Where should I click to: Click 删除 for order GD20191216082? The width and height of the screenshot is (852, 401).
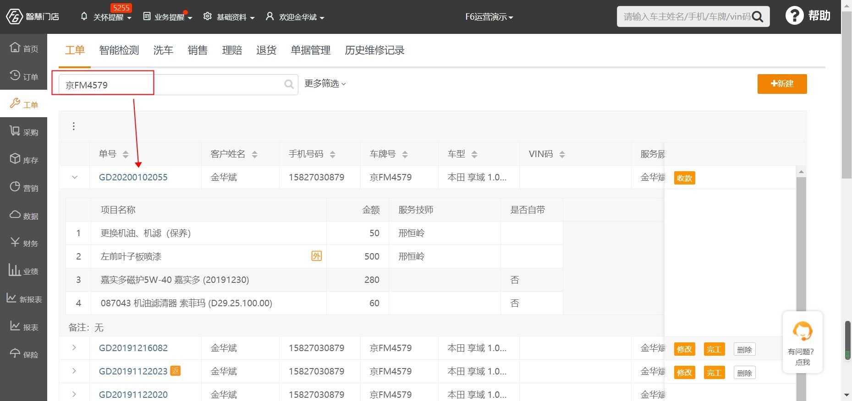click(x=744, y=349)
